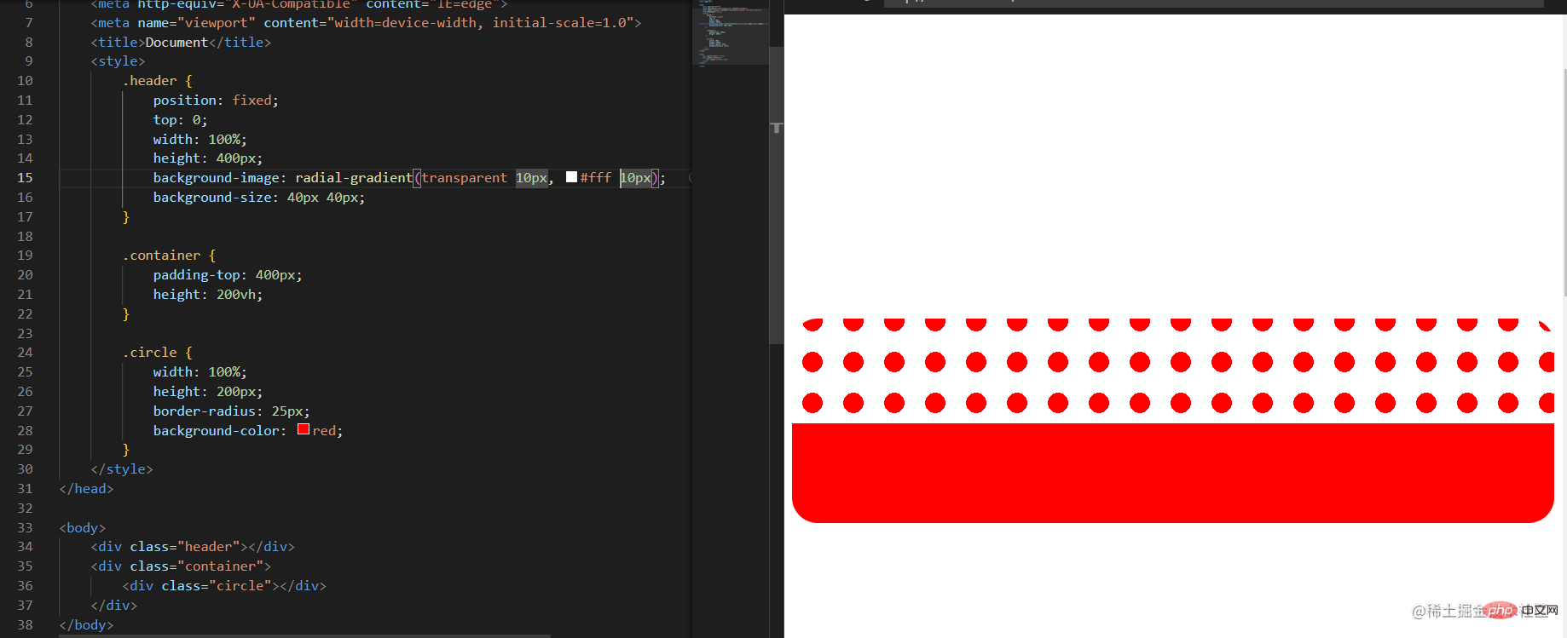Viewport: 1567px width, 638px height.
Task: Click the 'transparent' keyword on line 15
Action: tap(464, 178)
